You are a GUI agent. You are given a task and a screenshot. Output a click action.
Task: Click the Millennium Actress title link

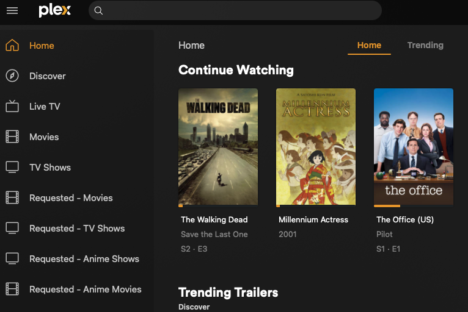tap(313, 220)
